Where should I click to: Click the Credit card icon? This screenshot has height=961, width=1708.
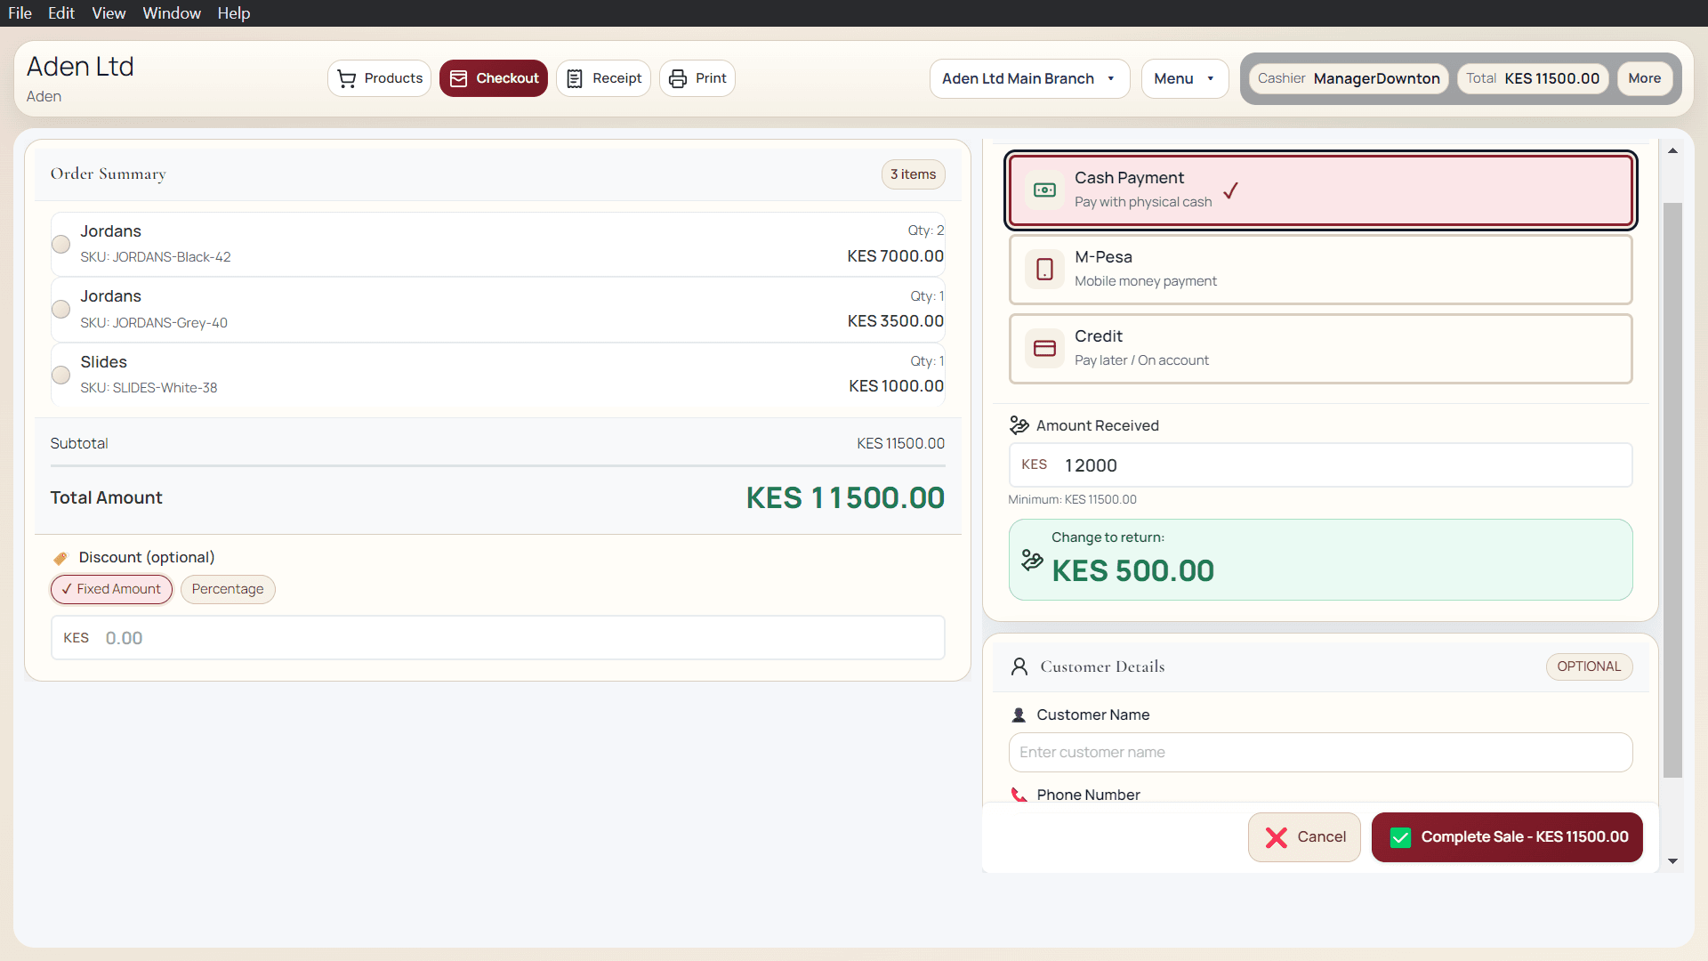(1045, 349)
